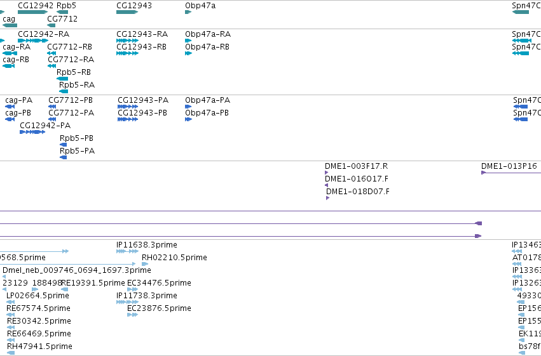Select the Rpb5-RA transcript label
541x356 pixels.
tap(77, 85)
